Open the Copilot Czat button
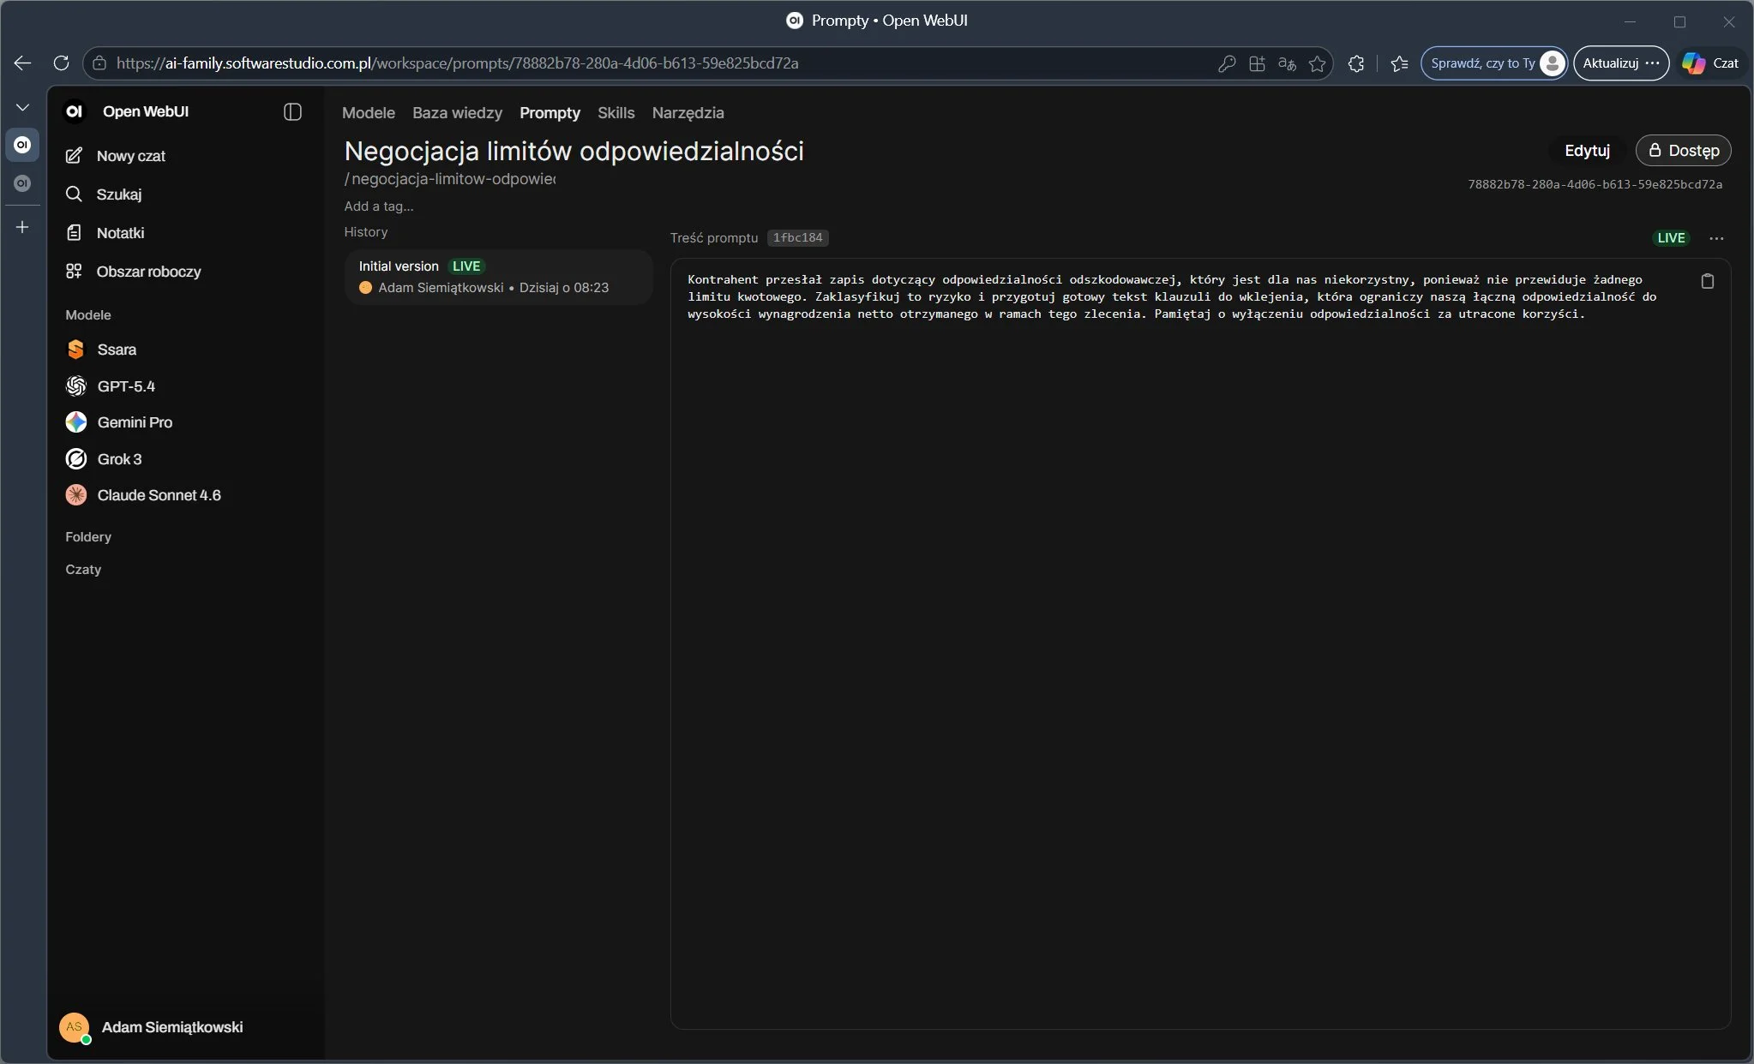 1711,63
